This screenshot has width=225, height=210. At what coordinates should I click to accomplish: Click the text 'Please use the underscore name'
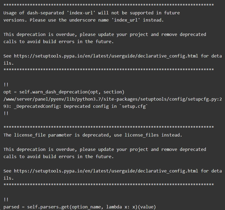69,20
